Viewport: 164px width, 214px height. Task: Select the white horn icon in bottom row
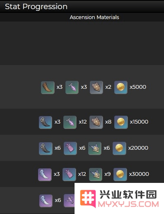46,201
